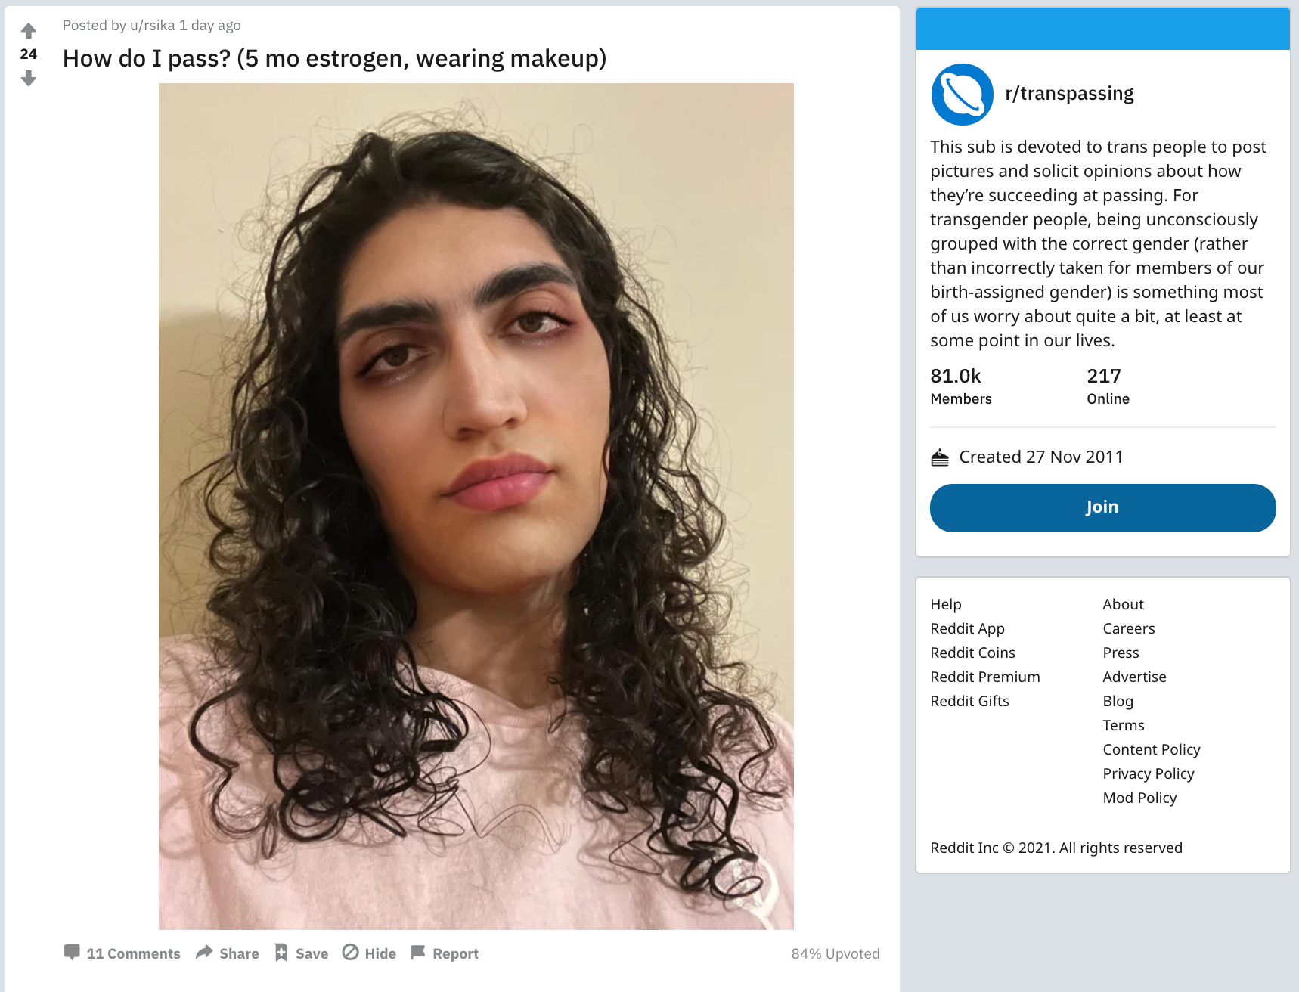
Task: Click the Share arrow icon
Action: click(x=203, y=952)
